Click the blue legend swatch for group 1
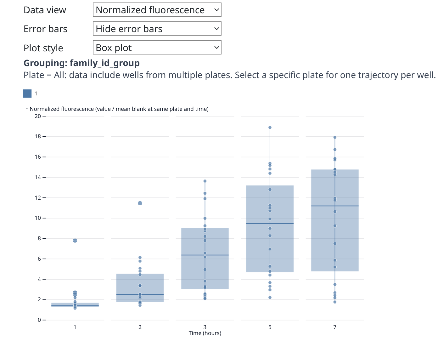The height and width of the screenshot is (341, 443). pos(27,94)
